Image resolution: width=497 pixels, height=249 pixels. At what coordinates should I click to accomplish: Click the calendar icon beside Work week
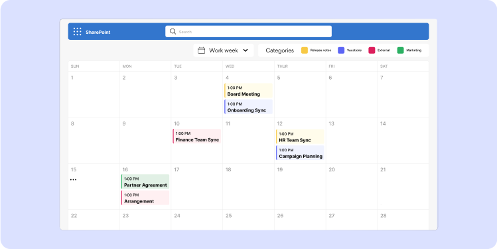(201, 50)
